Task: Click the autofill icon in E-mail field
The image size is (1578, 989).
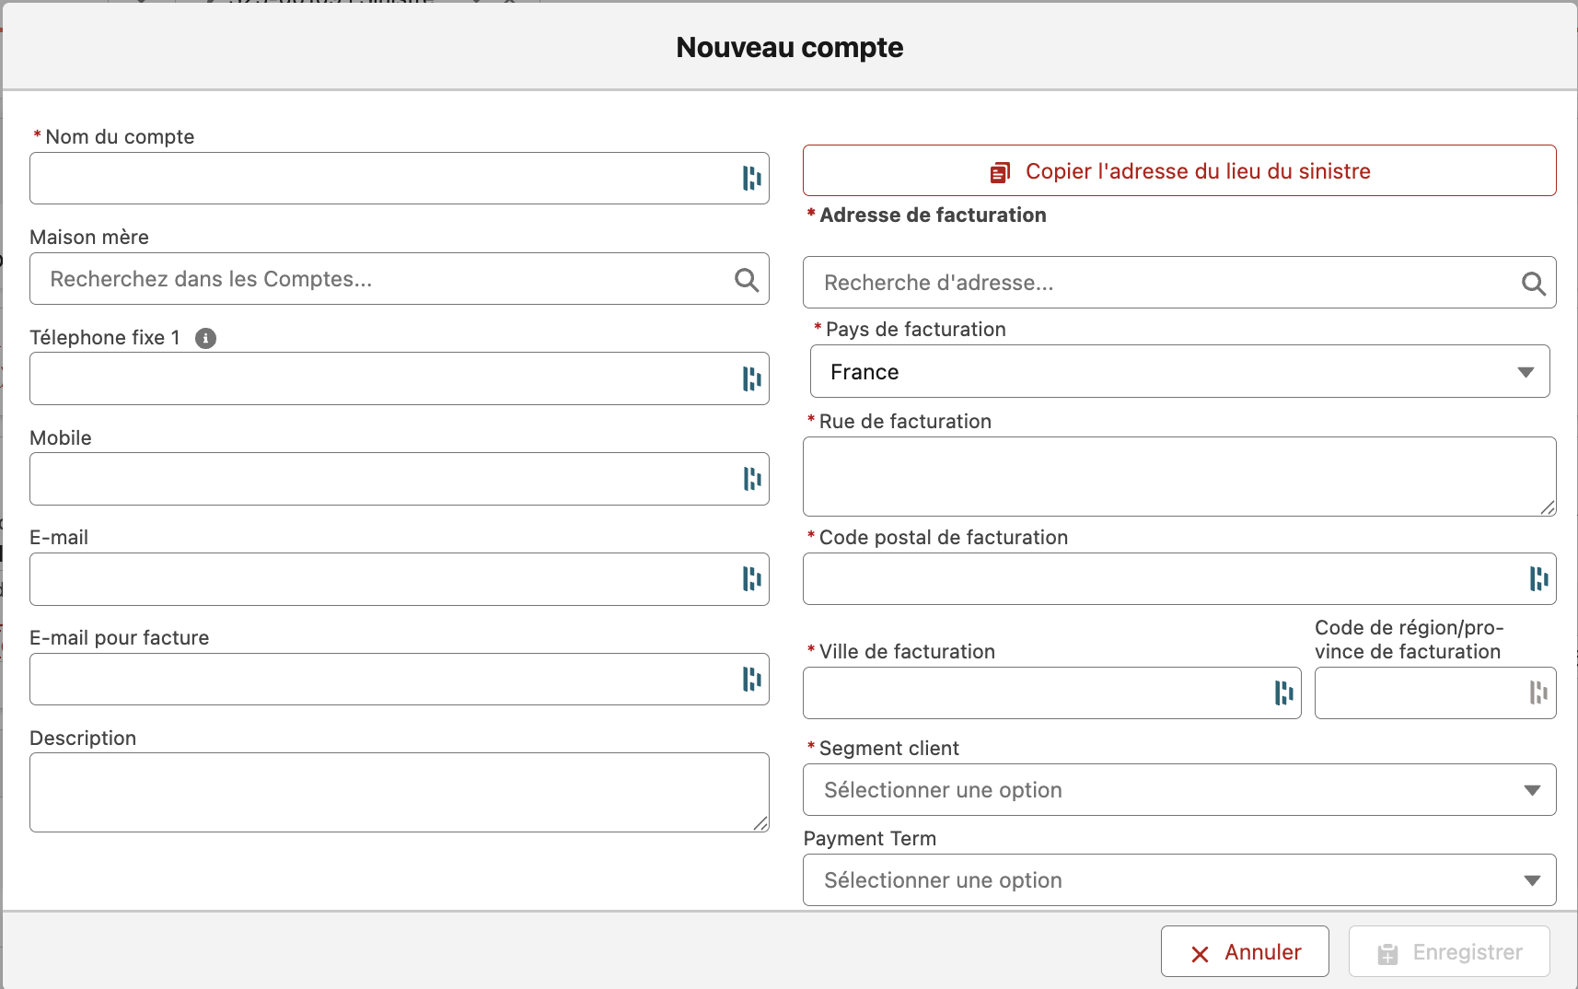Action: point(751,579)
